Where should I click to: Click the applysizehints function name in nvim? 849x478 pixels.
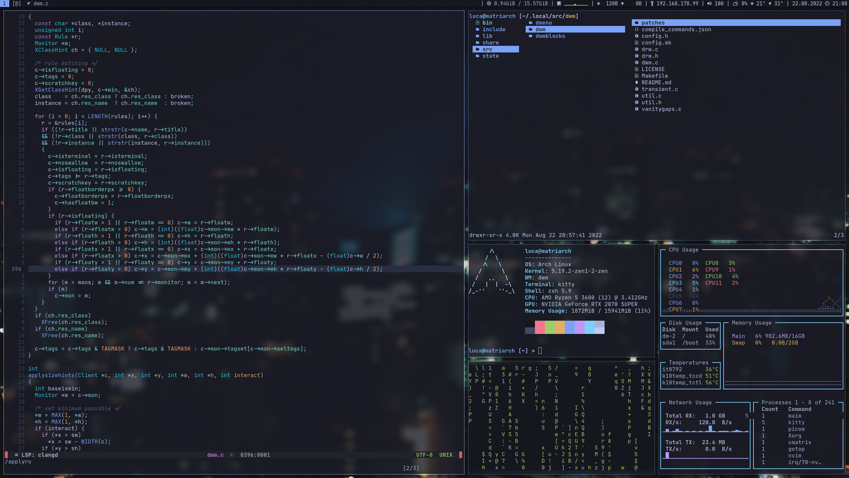tap(51, 375)
